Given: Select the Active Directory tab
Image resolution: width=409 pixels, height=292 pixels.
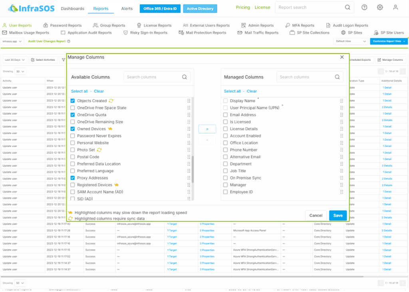Looking at the screenshot, I should pyautogui.click(x=200, y=8).
